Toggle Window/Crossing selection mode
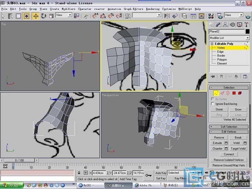The width and height of the screenshot is (252, 189). coord(27,16)
